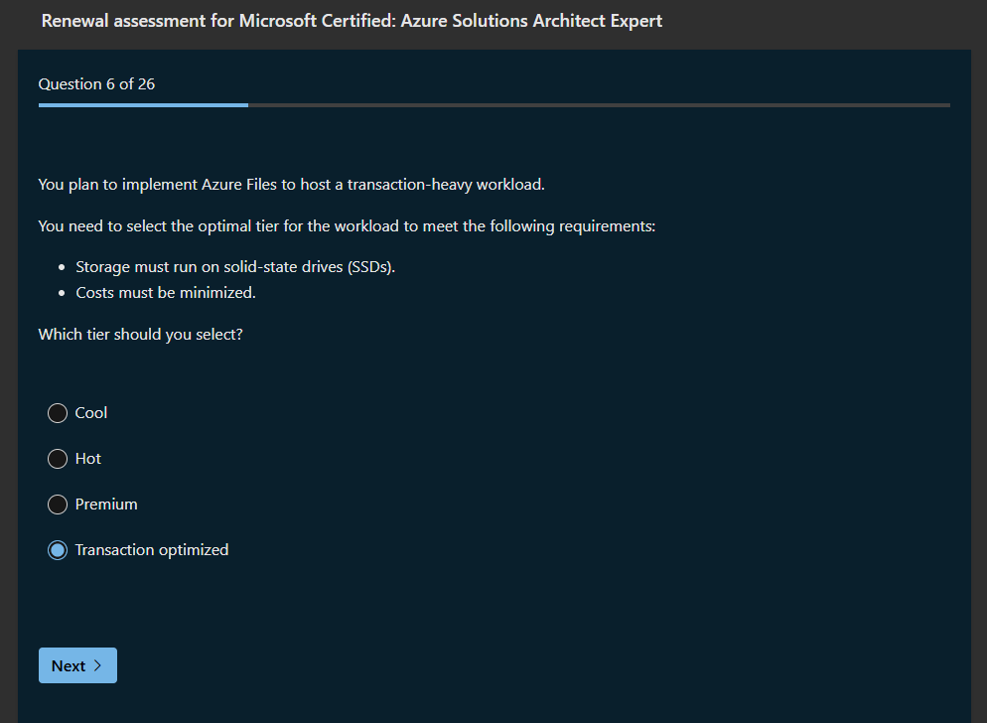Screen dimensions: 987x723
Task: Choose the Hot tier radio button
Action: [58, 459]
